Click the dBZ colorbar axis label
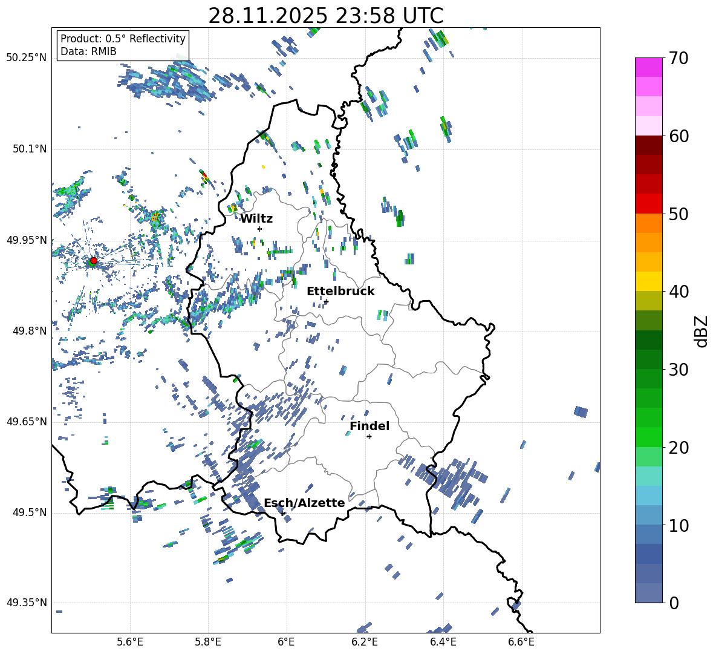Viewport: 716px width, 654px height. coord(701,331)
